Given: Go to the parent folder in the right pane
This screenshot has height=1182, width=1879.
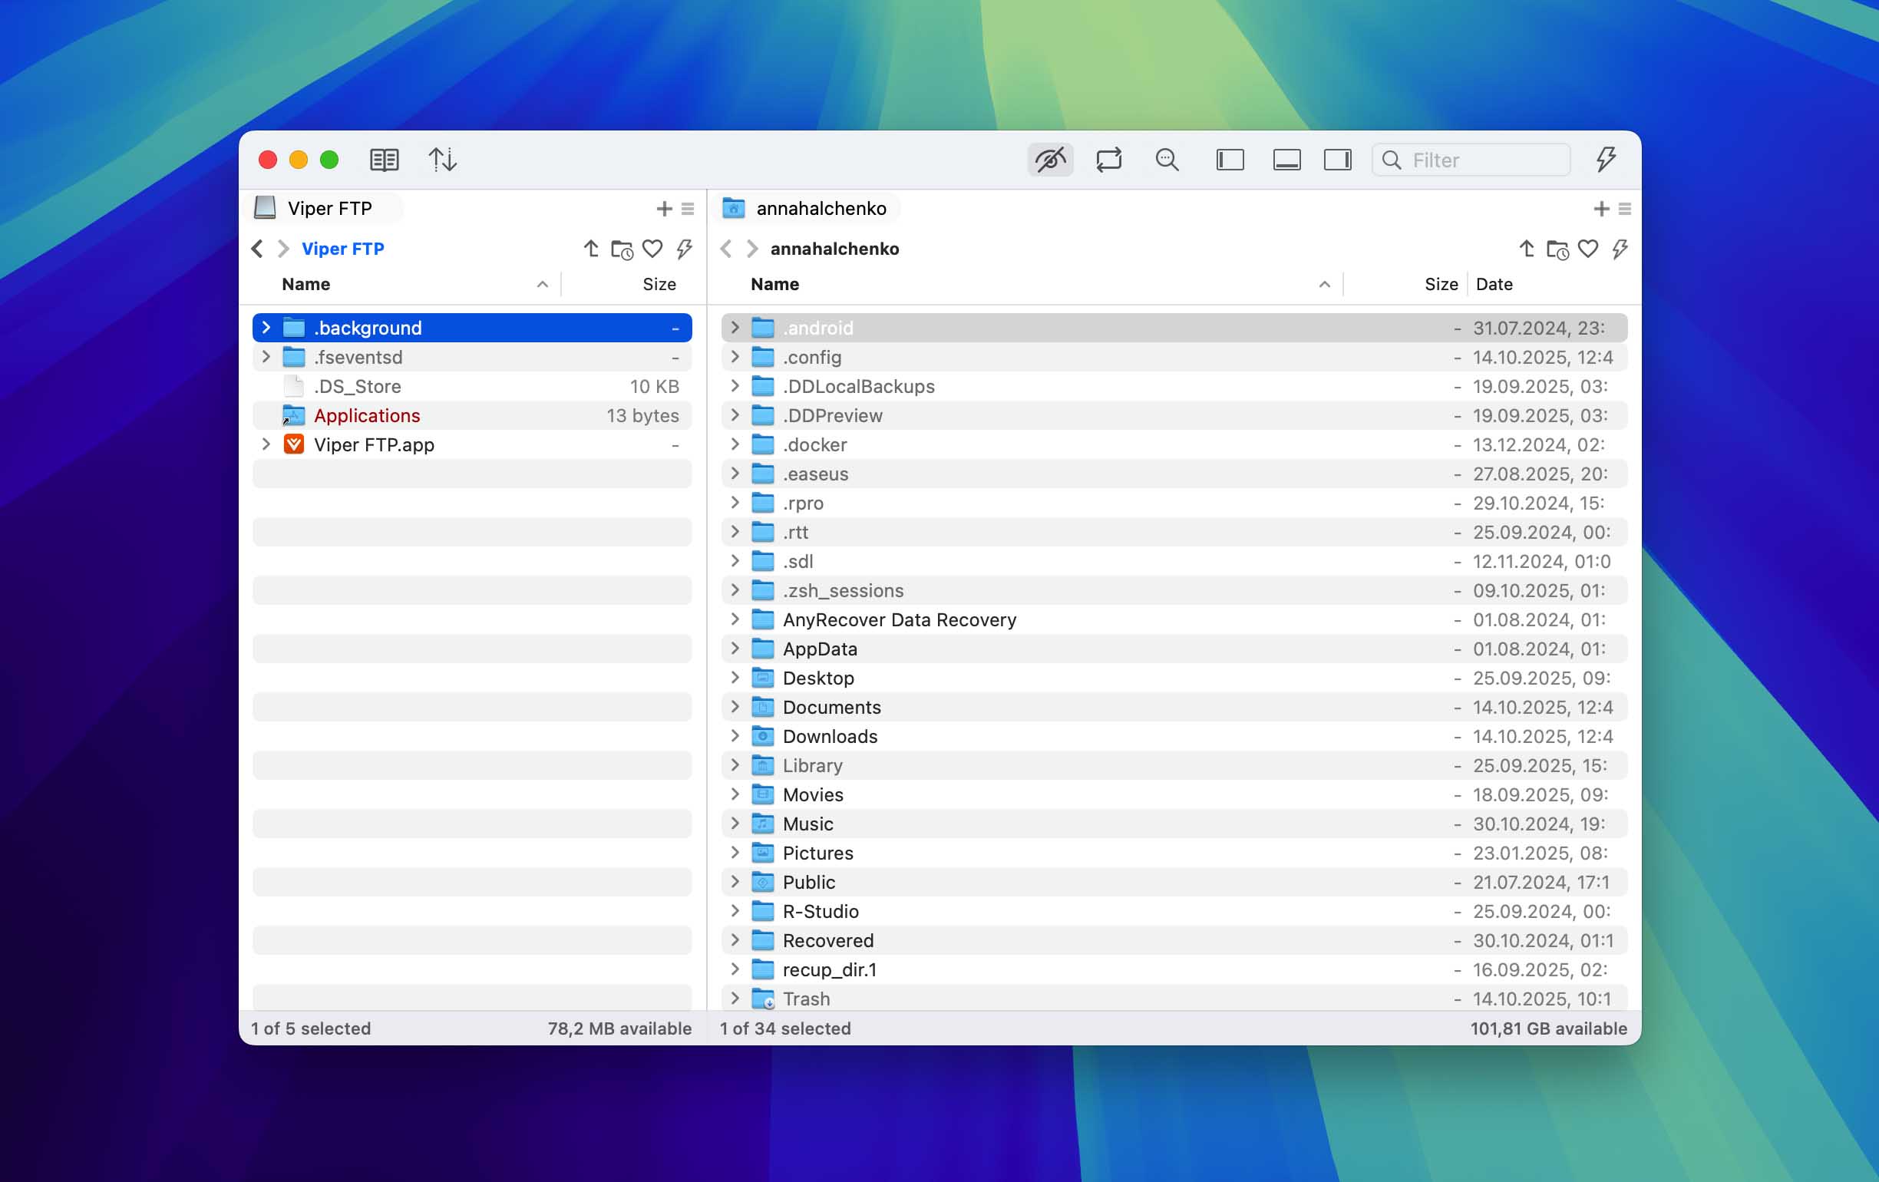Looking at the screenshot, I should (1526, 249).
